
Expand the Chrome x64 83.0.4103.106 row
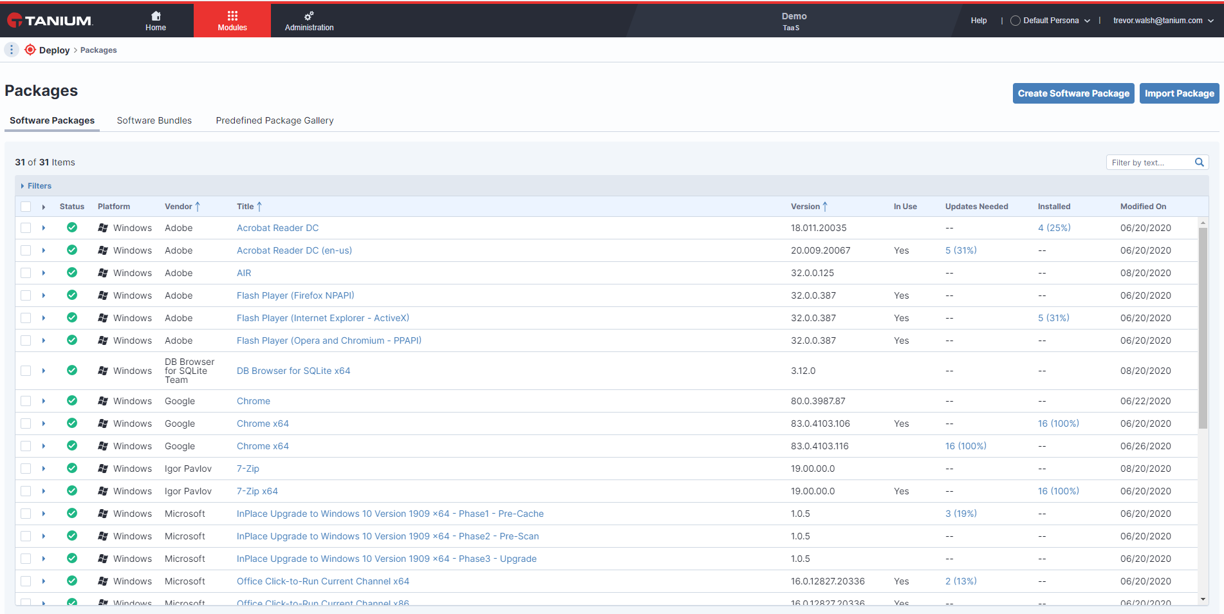coord(44,423)
